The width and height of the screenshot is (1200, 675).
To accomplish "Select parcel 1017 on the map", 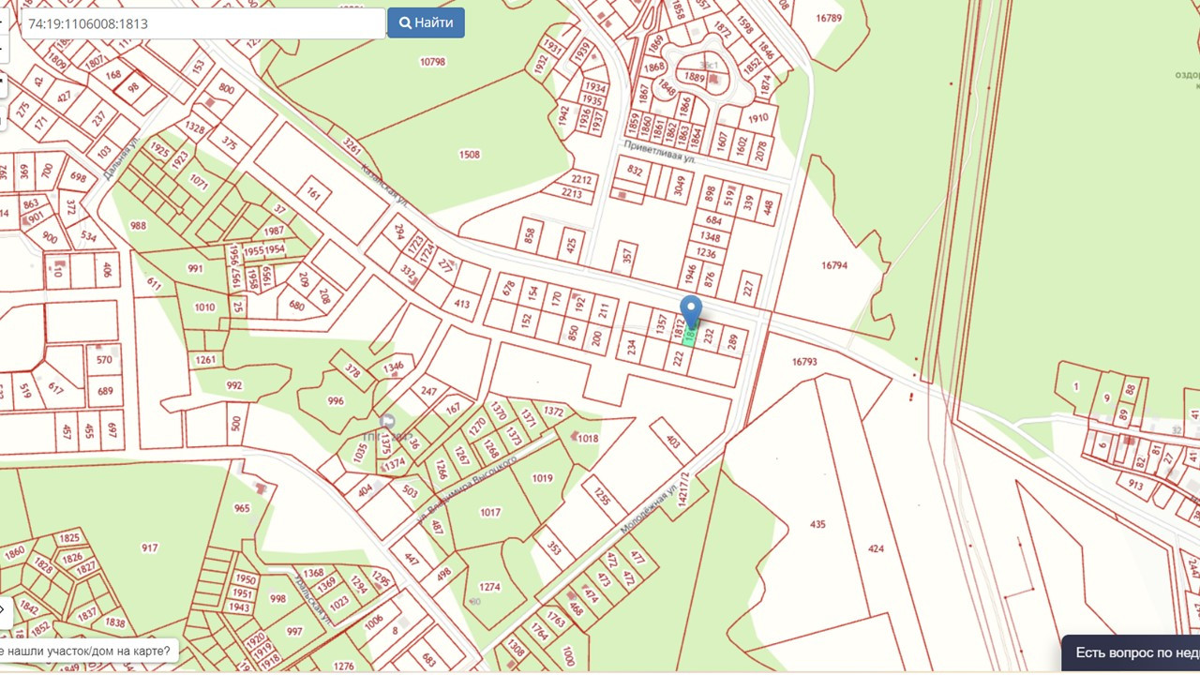I will [x=489, y=512].
